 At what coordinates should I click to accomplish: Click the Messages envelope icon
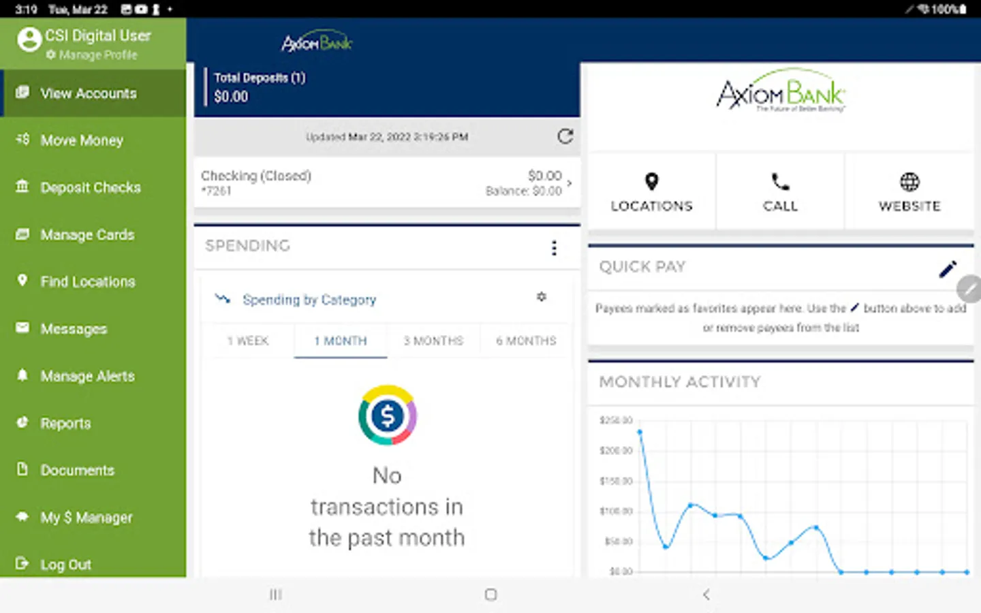(x=22, y=328)
